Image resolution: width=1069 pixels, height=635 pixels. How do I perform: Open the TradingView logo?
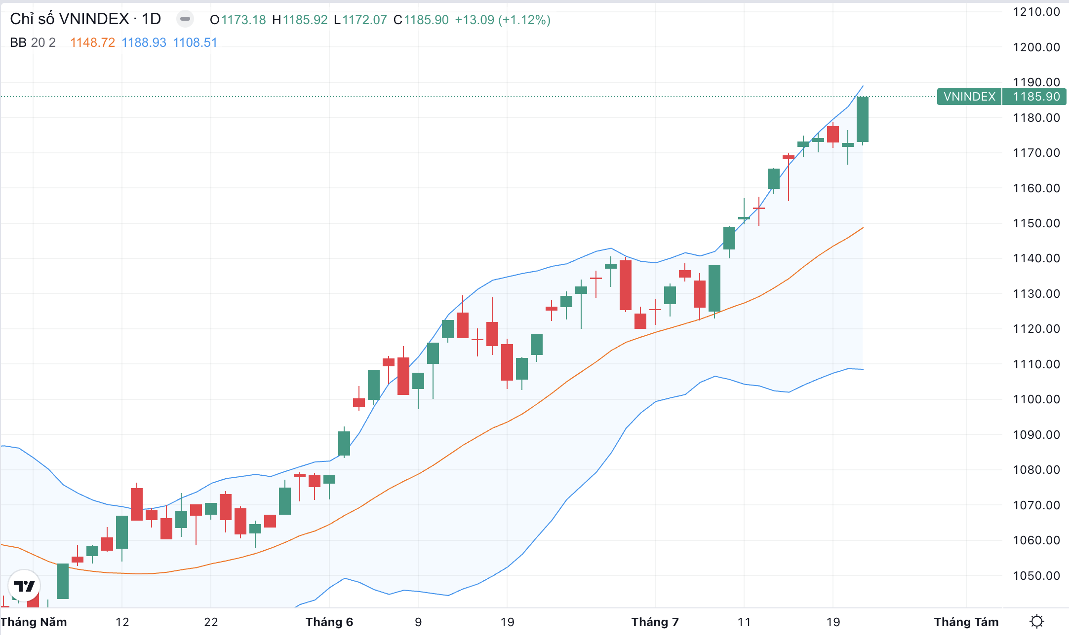24,586
